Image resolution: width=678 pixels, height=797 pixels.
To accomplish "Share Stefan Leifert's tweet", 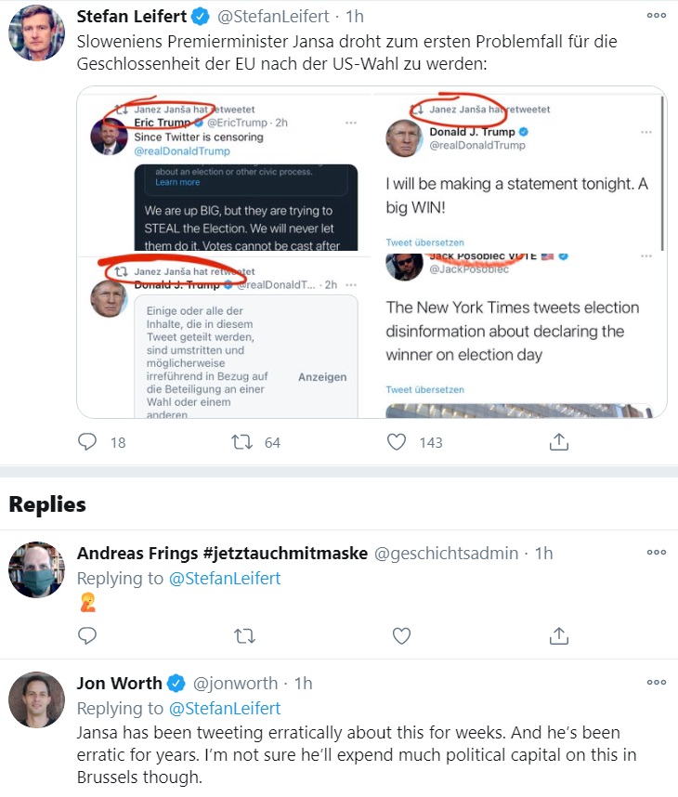I will click(x=558, y=442).
